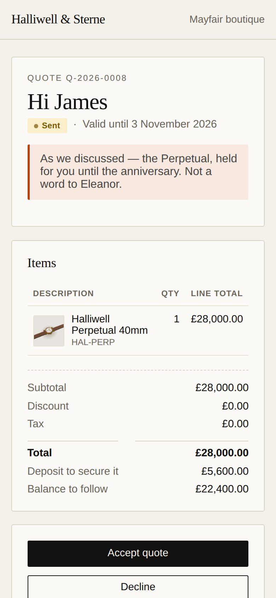Screen dimensions: 276x598
Task: Click the Sent status badge
Action: coord(47,126)
